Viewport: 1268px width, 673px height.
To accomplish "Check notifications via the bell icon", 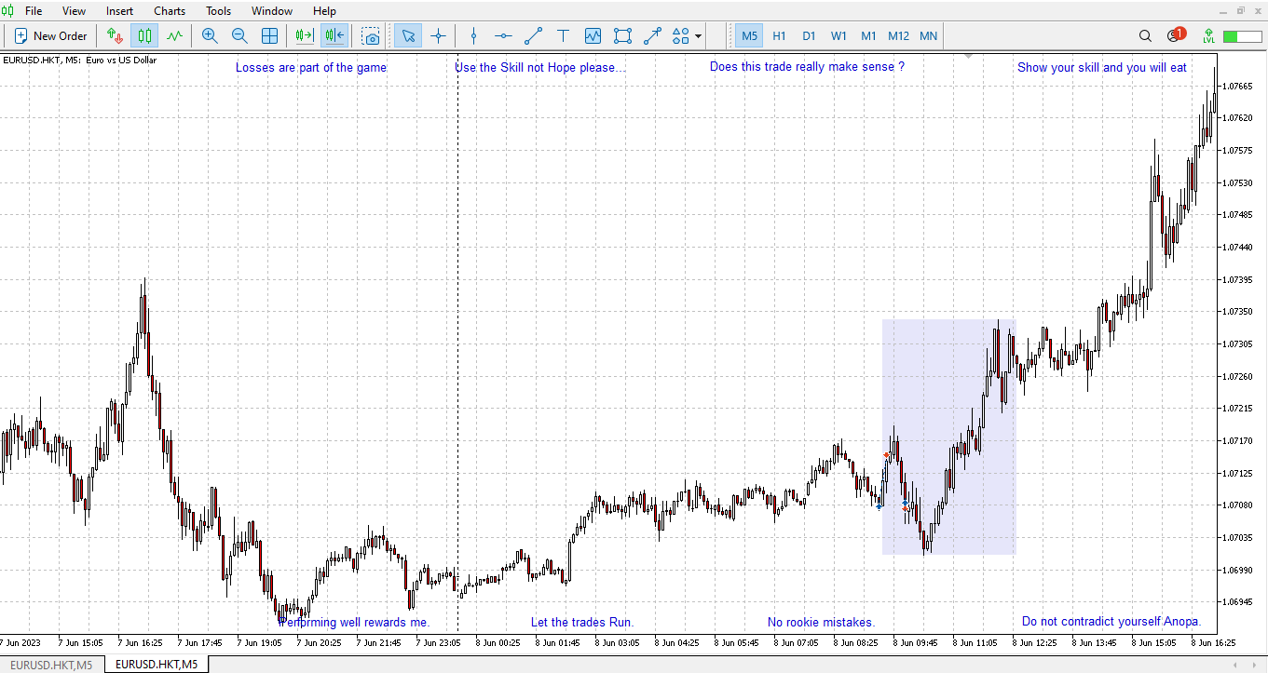I will (x=1172, y=35).
